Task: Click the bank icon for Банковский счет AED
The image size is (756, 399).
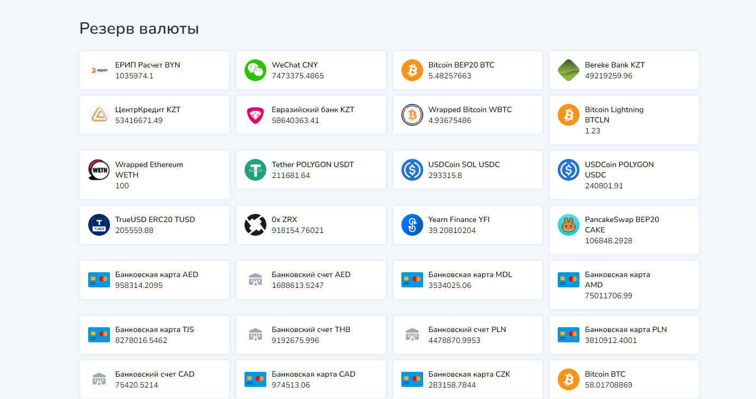Action: tap(255, 280)
